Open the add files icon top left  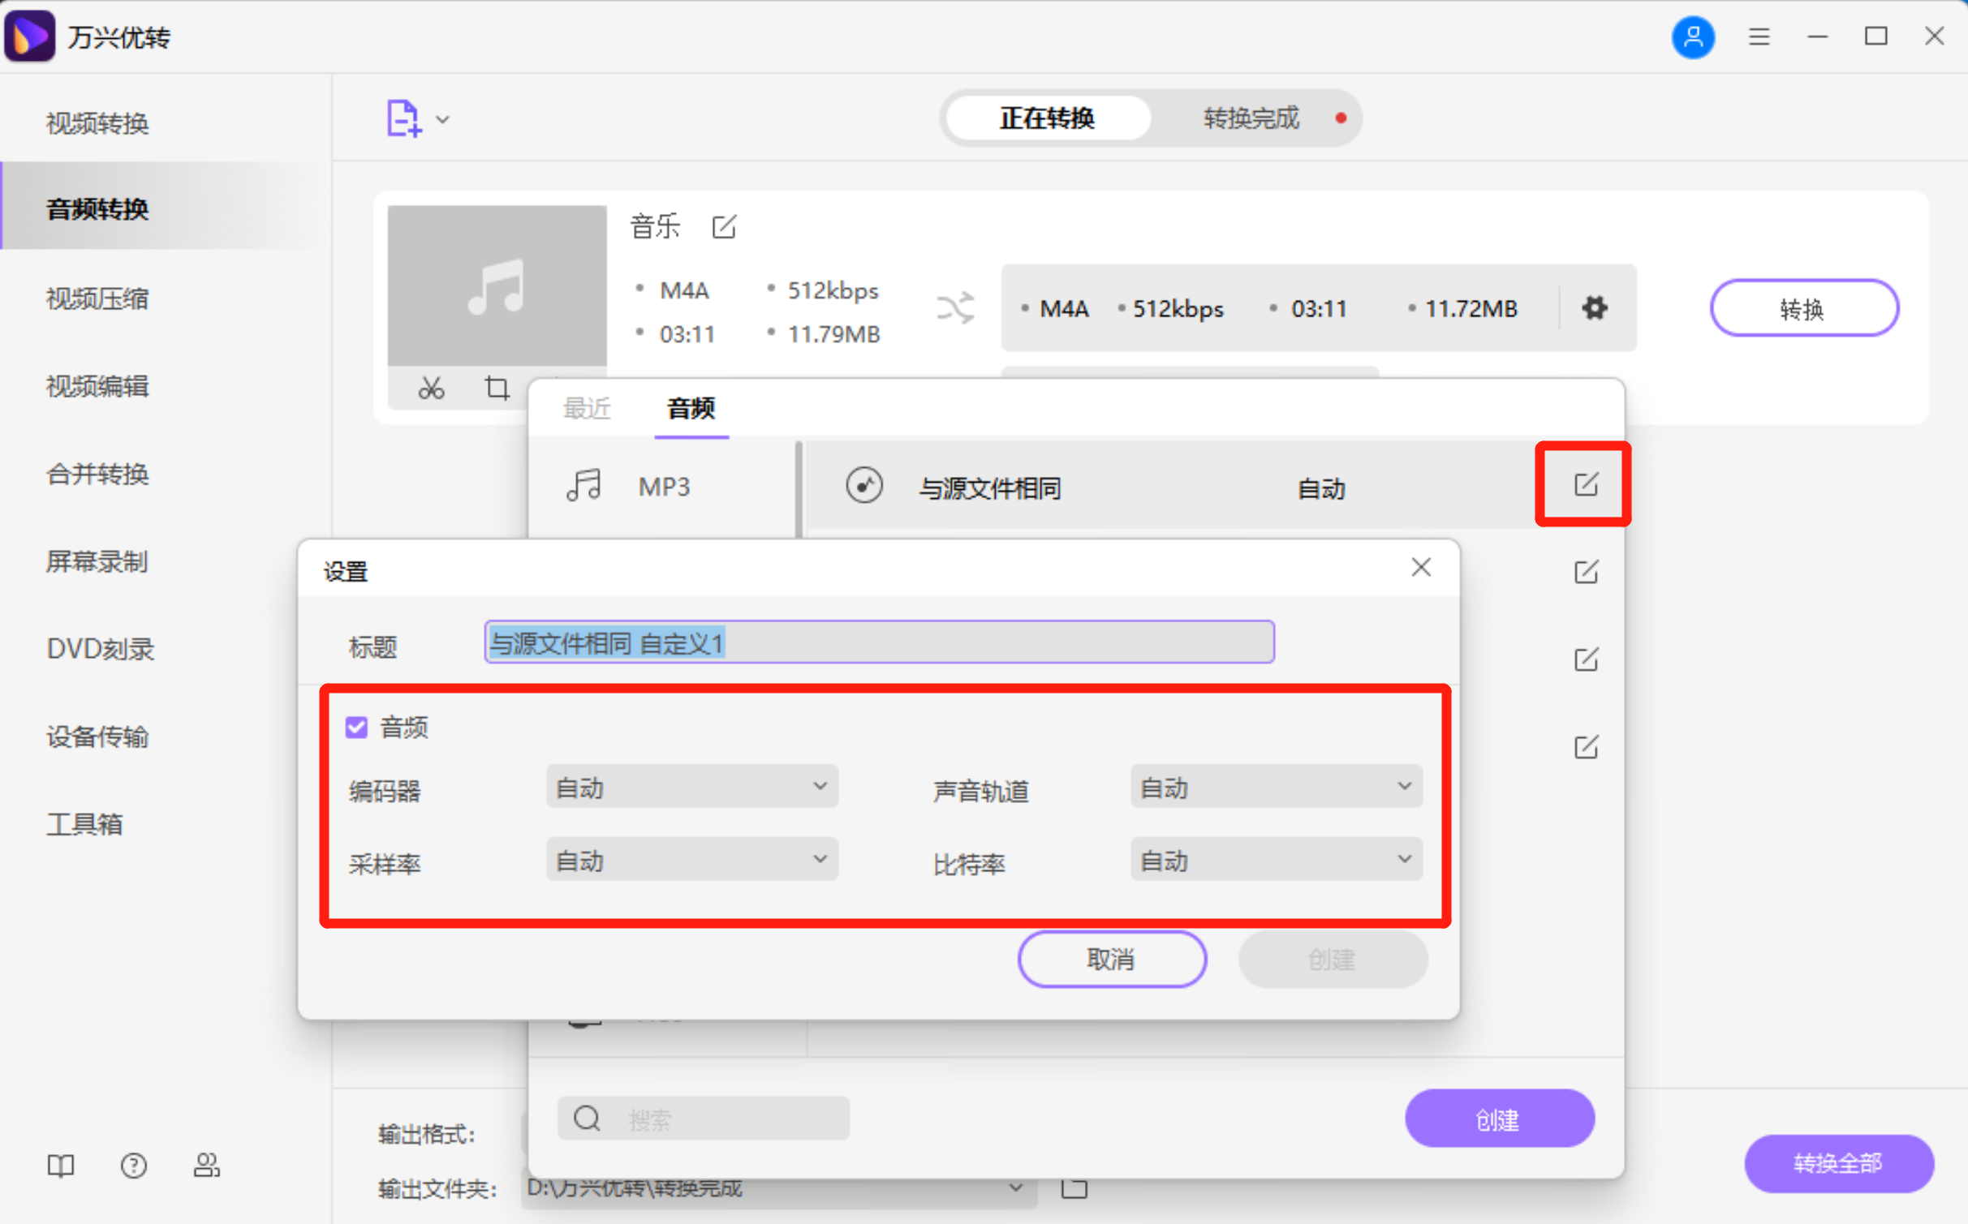[403, 118]
